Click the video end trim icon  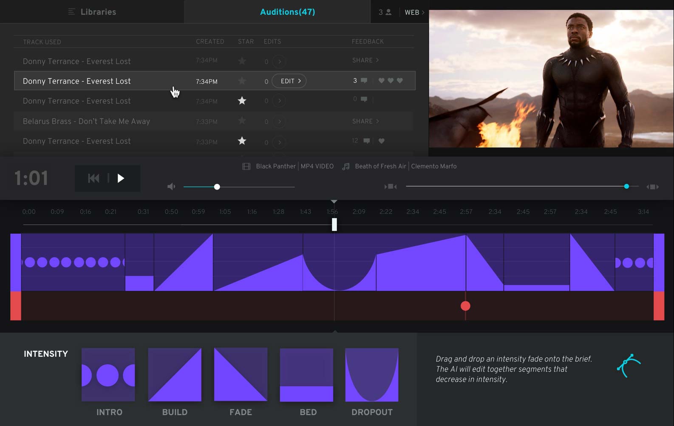tap(653, 187)
